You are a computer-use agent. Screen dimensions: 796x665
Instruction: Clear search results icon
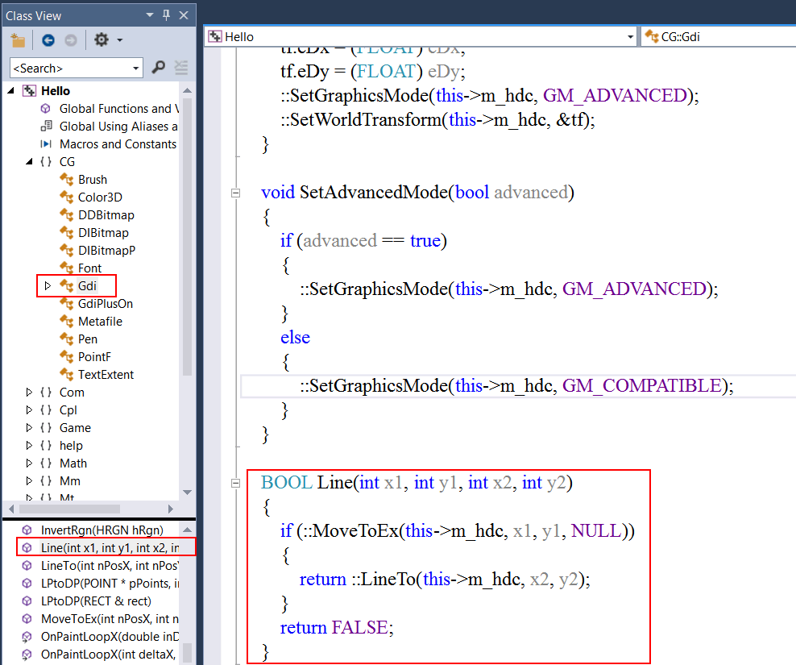click(181, 67)
